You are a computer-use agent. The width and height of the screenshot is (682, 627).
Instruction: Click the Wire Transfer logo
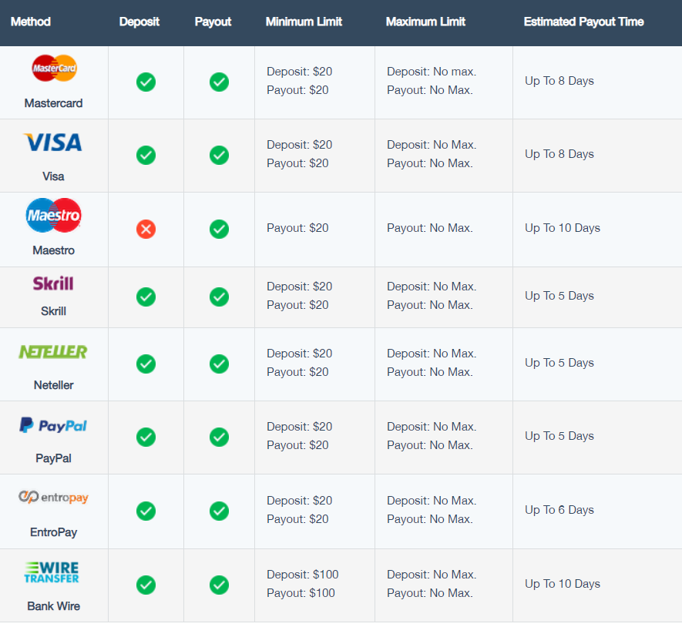[x=52, y=572]
